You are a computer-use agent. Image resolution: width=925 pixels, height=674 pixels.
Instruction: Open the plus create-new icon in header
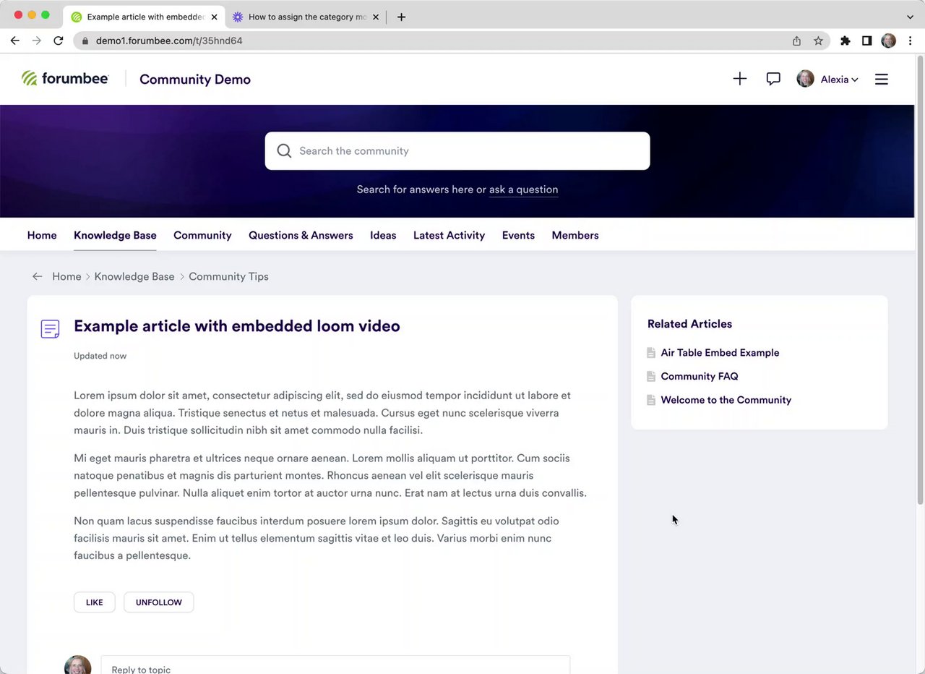click(x=739, y=79)
